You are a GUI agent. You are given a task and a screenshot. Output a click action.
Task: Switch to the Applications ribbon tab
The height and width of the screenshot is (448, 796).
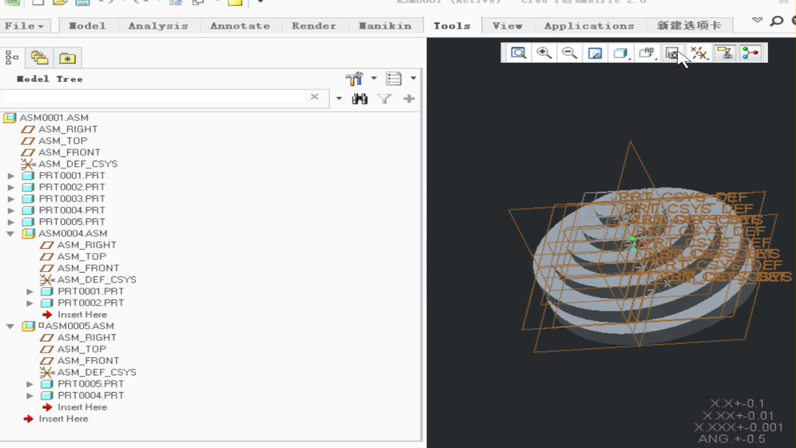pyautogui.click(x=589, y=26)
